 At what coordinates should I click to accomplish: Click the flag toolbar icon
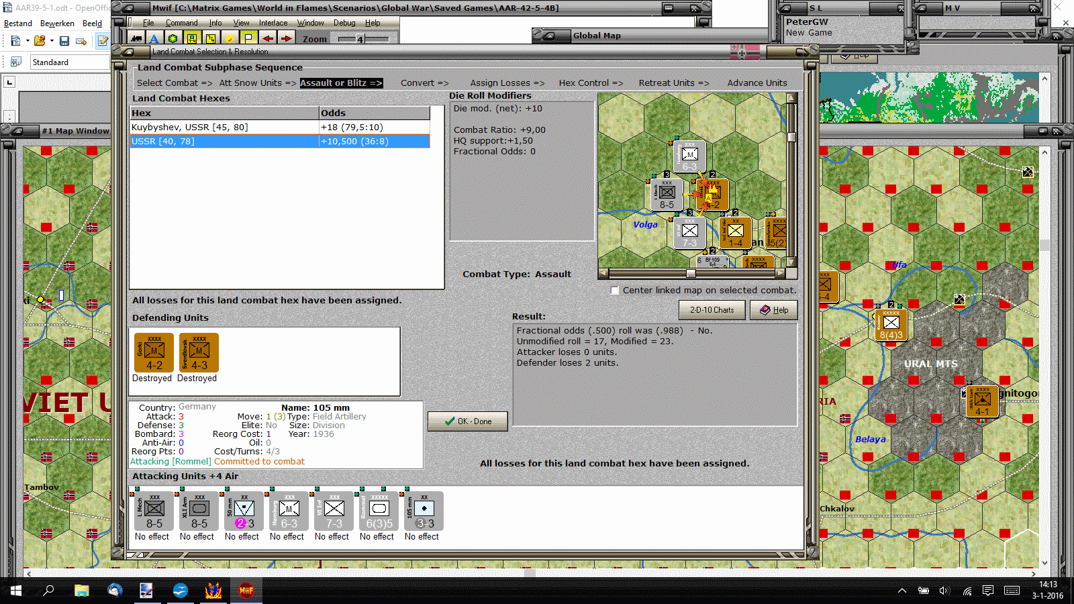[248, 39]
